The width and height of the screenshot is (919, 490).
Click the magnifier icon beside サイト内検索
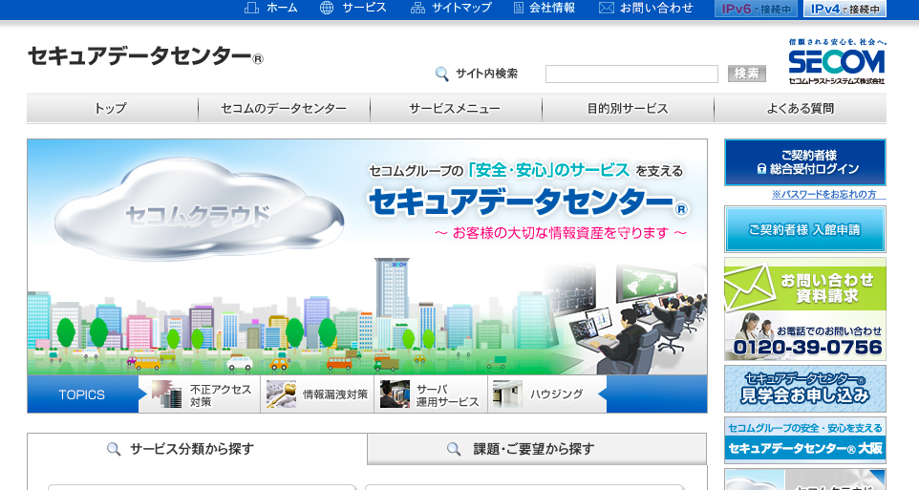(x=442, y=74)
